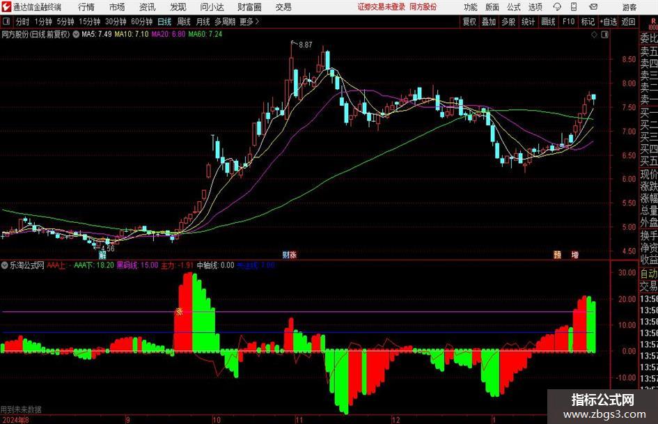Add stock with +自选 button
This screenshot has width=658, height=424.
tap(609, 22)
